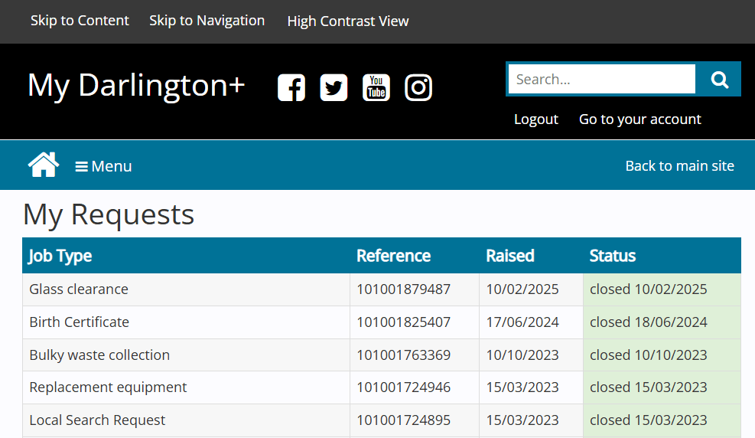Viewport: 755px width, 438px height.
Task: Select the Glass clearance request row
Action: [382, 289]
